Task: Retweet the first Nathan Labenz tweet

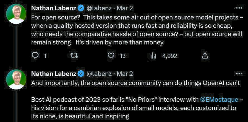Action: pos(74,56)
